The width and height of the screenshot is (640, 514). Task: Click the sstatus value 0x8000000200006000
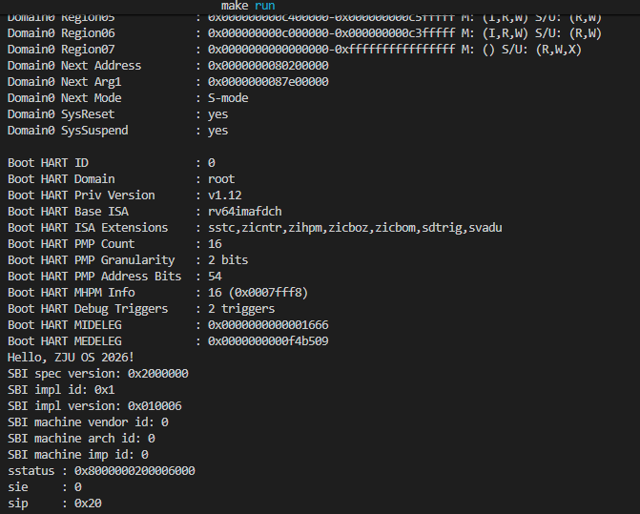pos(134,471)
